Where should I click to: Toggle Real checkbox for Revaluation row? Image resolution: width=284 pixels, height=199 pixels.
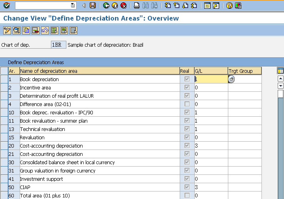coord(187,137)
